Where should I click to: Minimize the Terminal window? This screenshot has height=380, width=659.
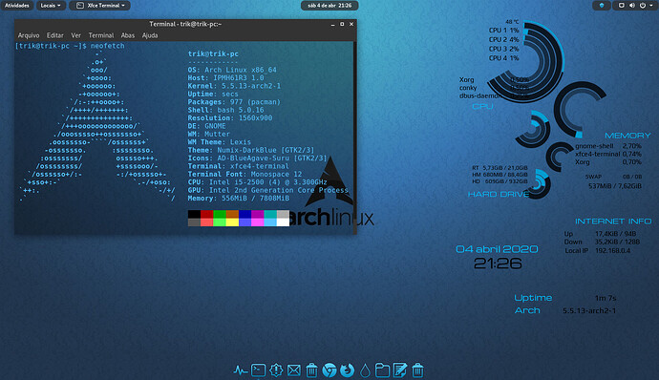(333, 25)
